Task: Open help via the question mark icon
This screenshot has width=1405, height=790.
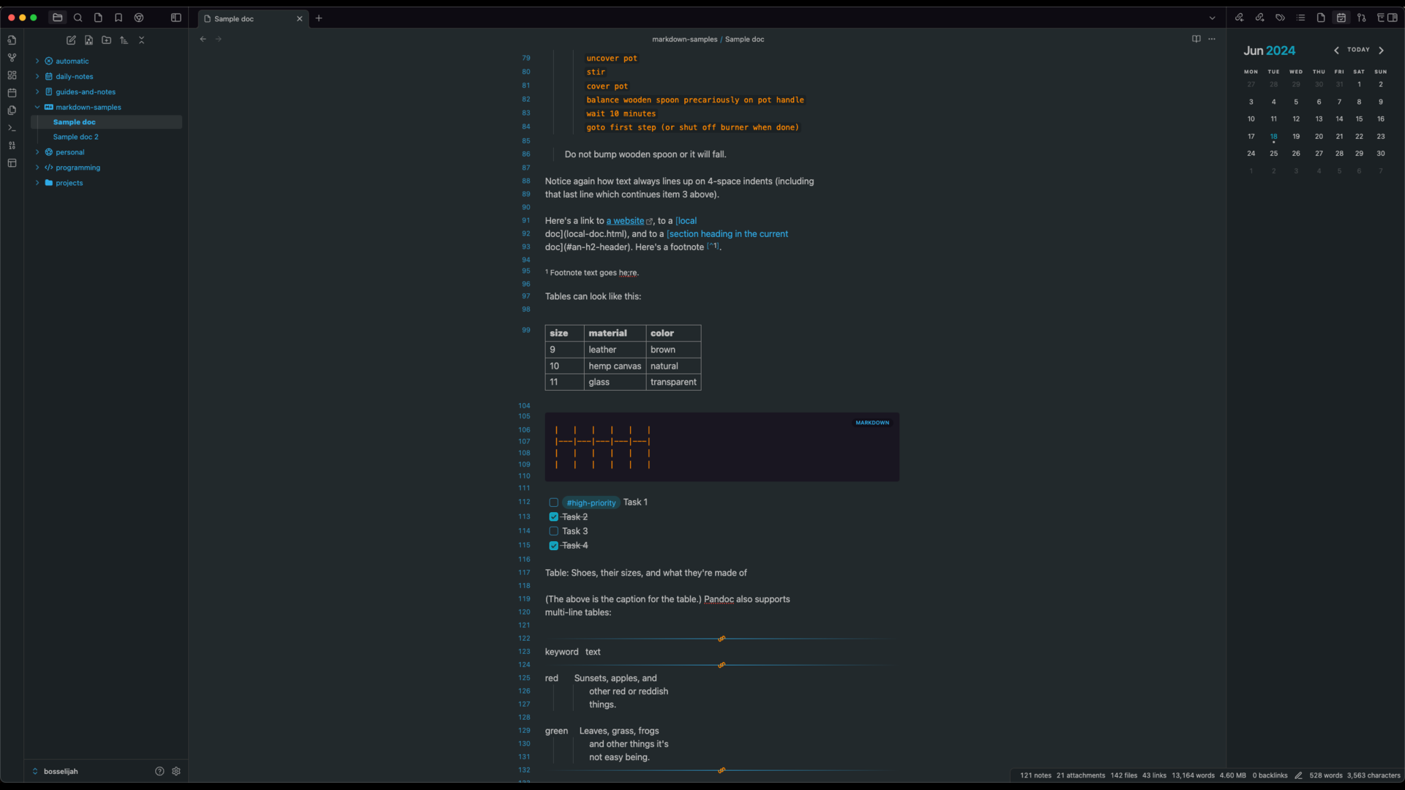Action: (160, 771)
